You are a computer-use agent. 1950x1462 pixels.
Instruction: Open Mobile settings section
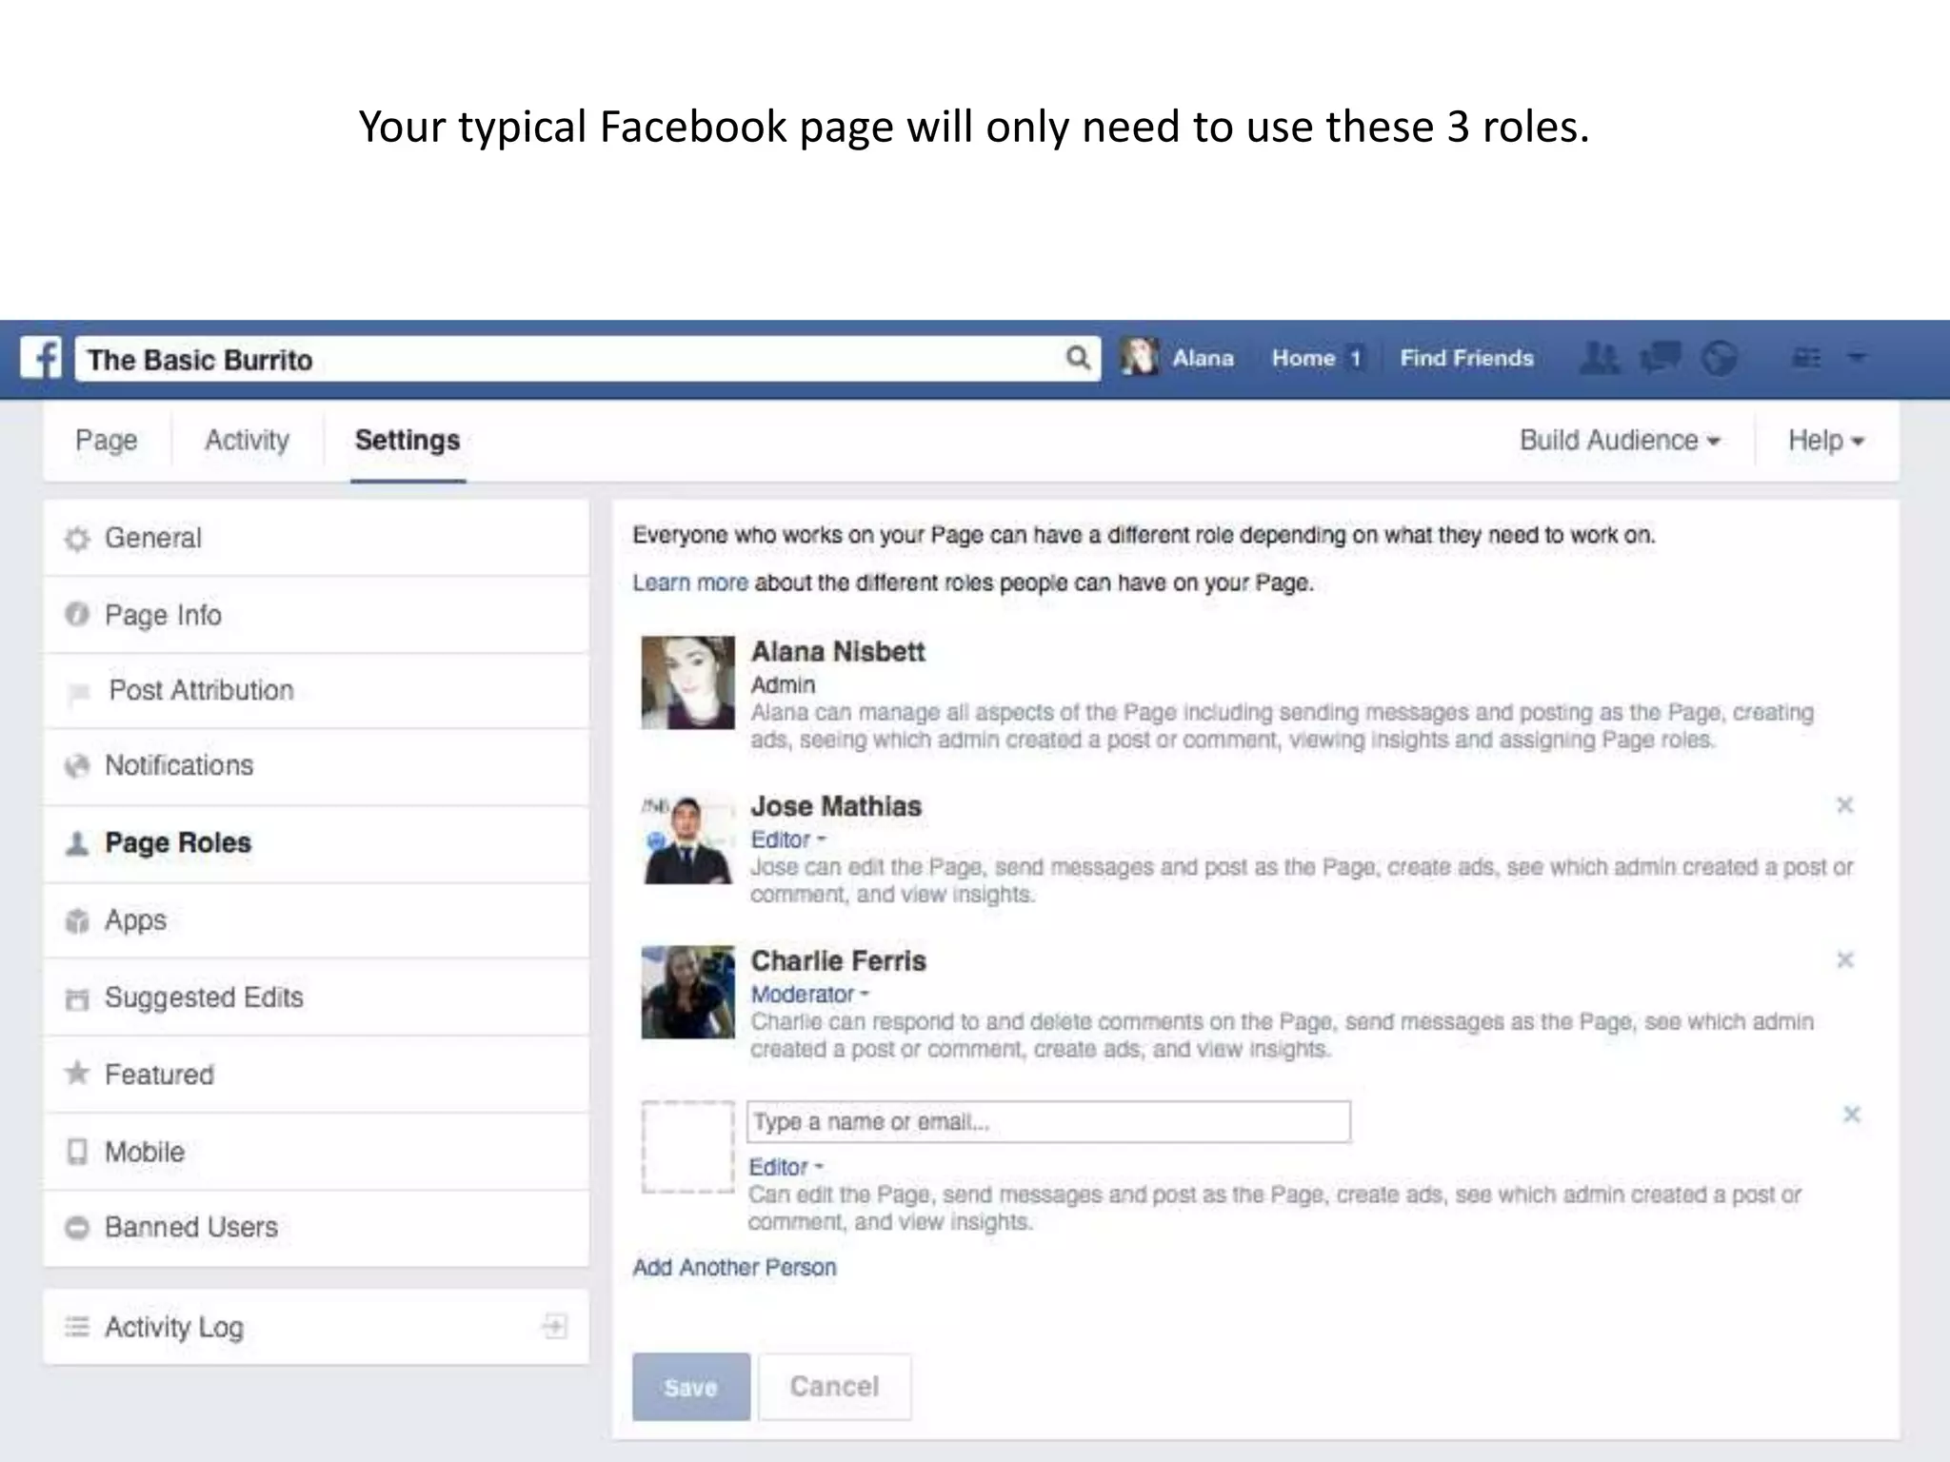pos(316,1152)
